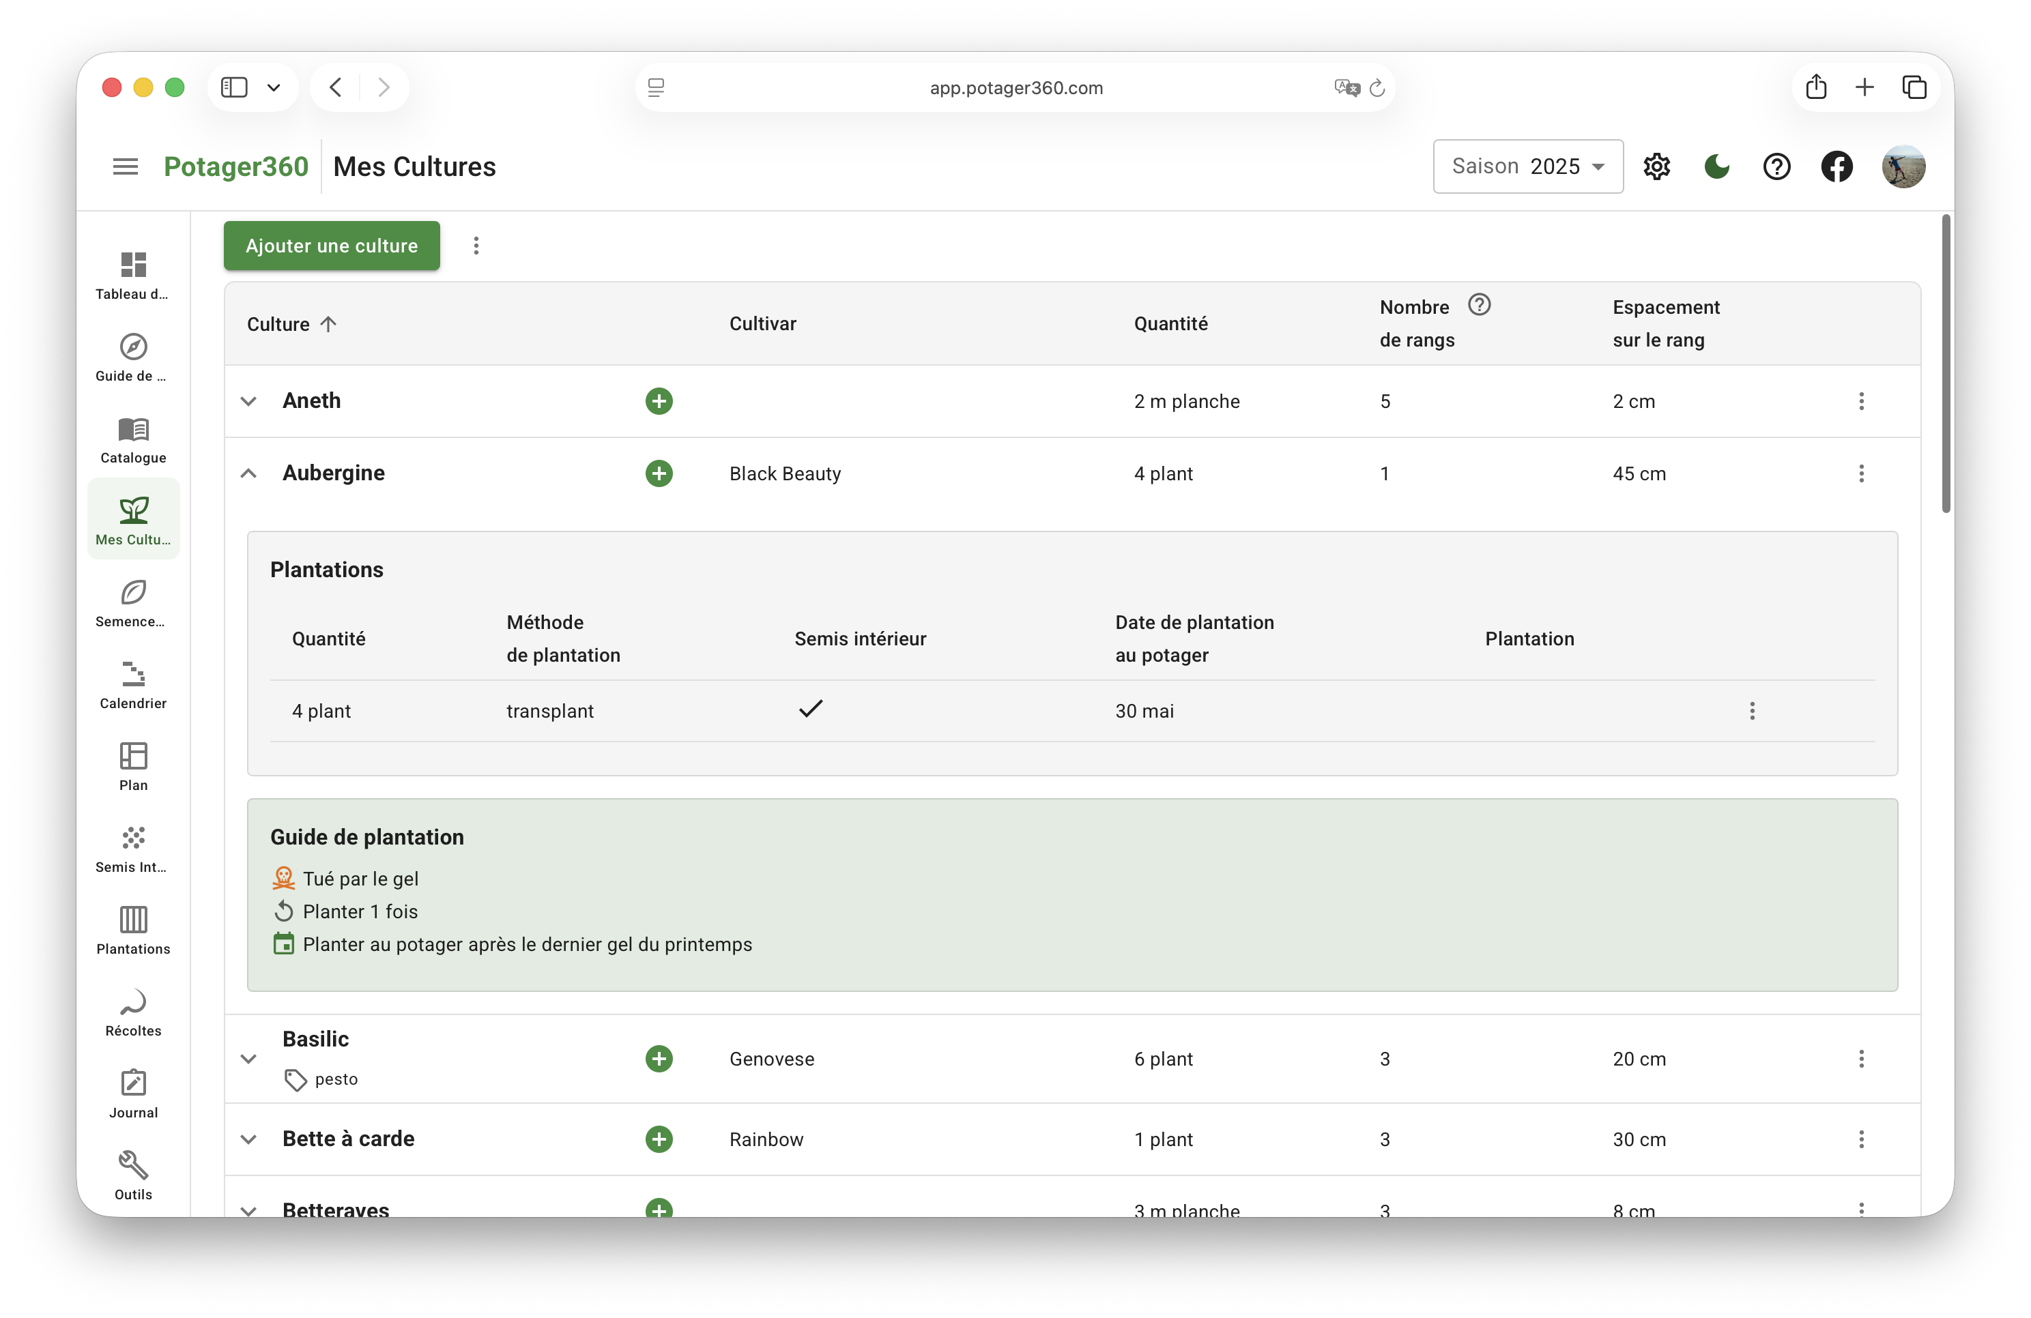Viewport: 2031px width, 1318px height.
Task: Click the Potager360 logo link
Action: click(x=235, y=166)
